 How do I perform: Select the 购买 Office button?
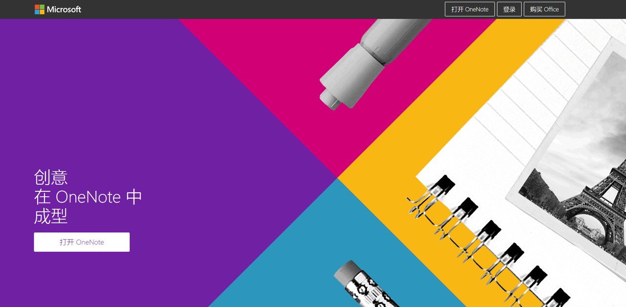click(544, 9)
